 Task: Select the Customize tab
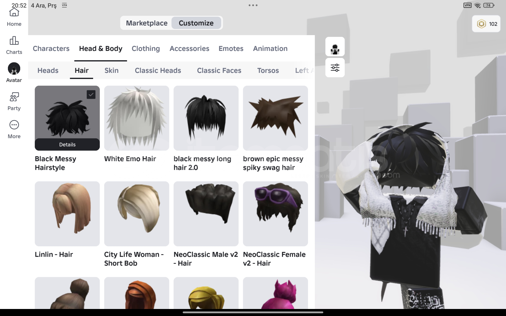tap(196, 23)
